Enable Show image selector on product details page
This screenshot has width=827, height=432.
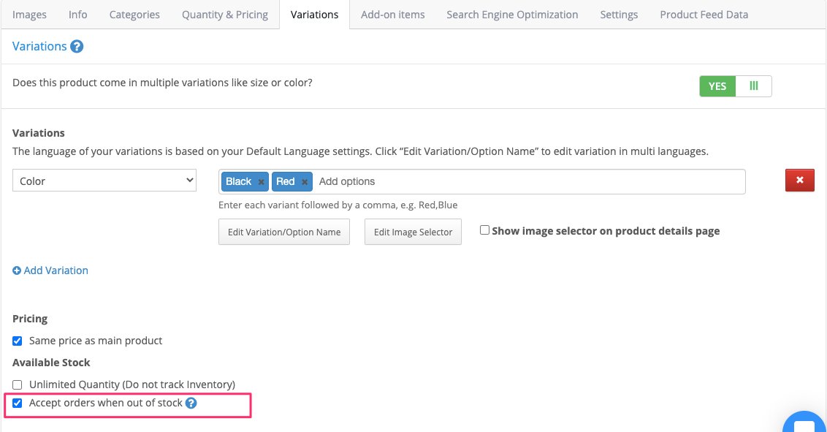click(x=484, y=230)
